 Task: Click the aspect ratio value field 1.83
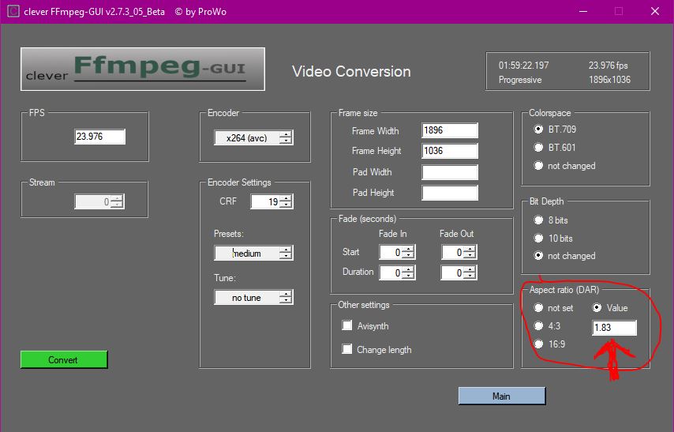tap(614, 328)
